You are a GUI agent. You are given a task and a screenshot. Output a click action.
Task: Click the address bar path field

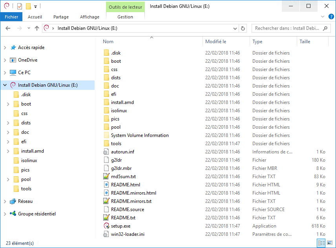(x=141, y=28)
